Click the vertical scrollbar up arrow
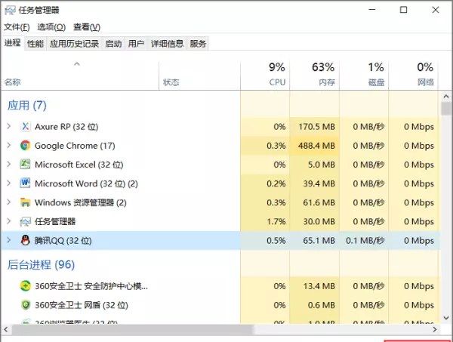Viewport: 453px width, 342px height. (x=446, y=97)
